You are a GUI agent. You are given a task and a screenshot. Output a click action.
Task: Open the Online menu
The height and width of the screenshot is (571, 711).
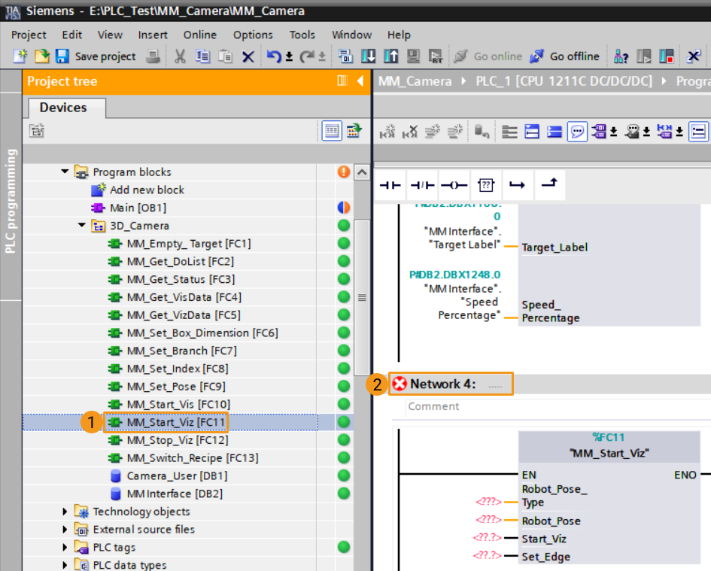pos(199,35)
